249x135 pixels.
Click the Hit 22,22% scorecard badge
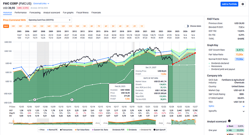(x=235, y=130)
